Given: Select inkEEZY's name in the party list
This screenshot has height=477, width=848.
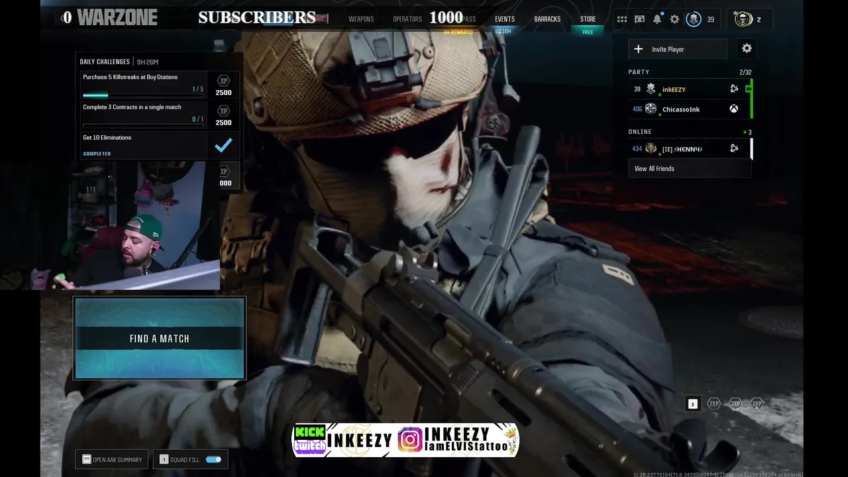Looking at the screenshot, I should tap(674, 89).
